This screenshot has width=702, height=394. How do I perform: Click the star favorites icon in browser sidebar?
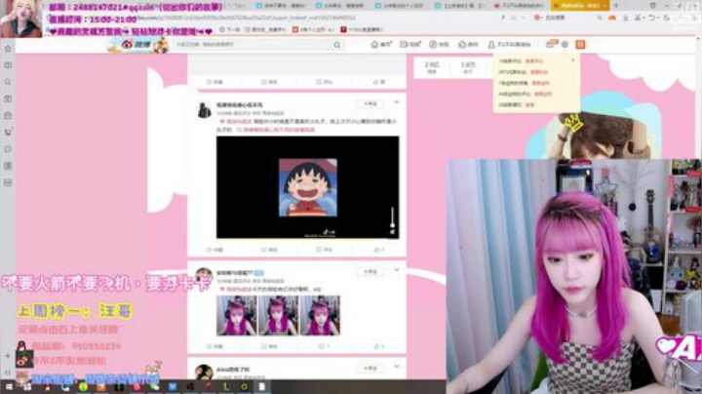[8, 48]
